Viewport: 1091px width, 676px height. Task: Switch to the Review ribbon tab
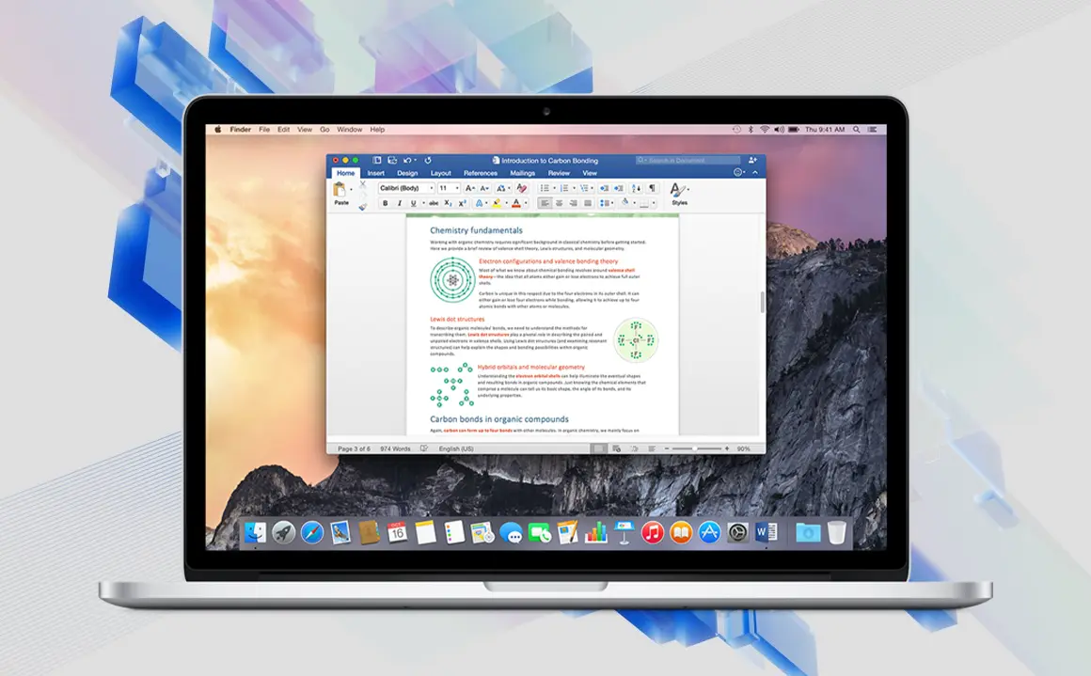tap(559, 172)
